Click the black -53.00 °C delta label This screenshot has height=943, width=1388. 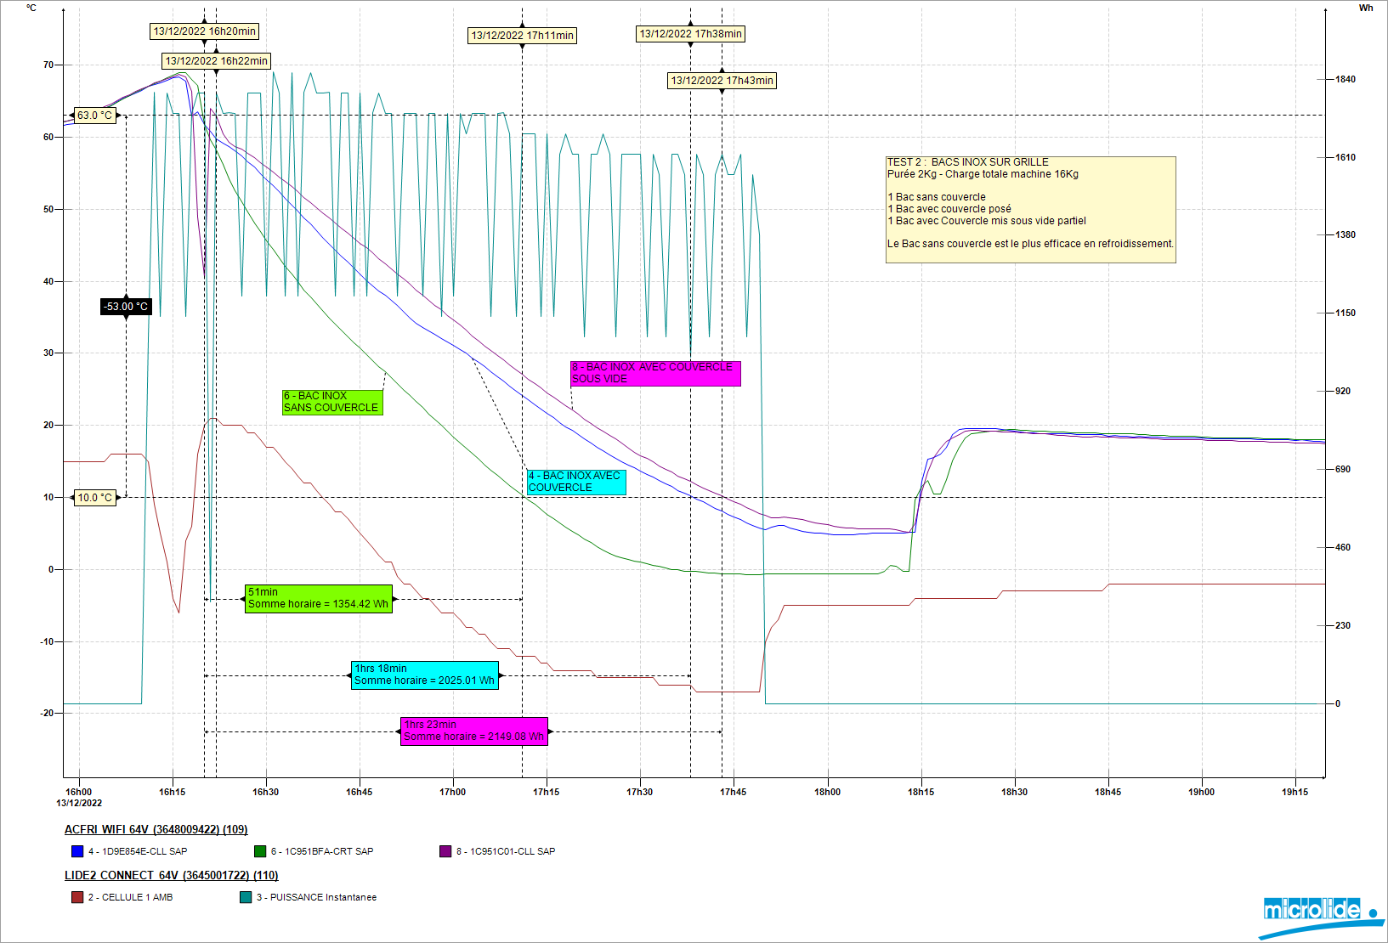(x=126, y=307)
